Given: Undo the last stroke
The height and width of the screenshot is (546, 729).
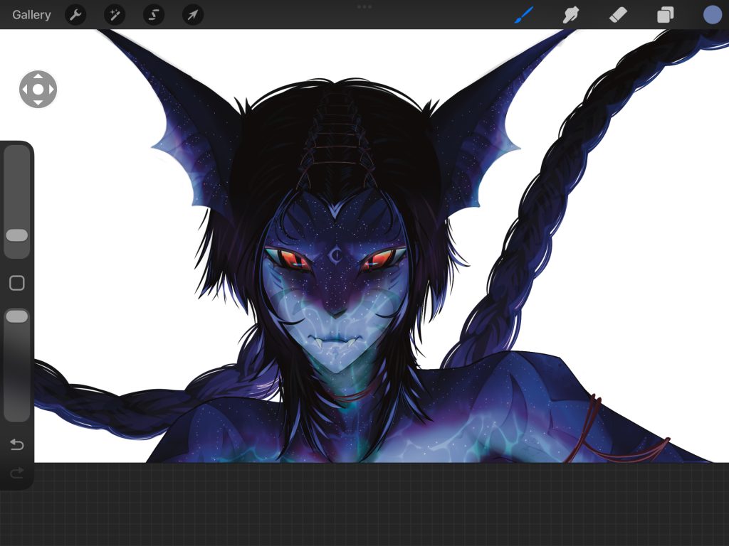Looking at the screenshot, I should point(17,445).
